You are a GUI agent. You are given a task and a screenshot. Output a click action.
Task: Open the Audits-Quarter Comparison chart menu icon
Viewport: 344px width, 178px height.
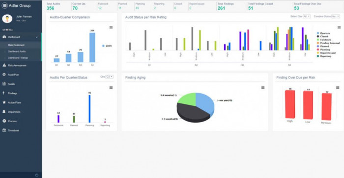tap(111, 27)
